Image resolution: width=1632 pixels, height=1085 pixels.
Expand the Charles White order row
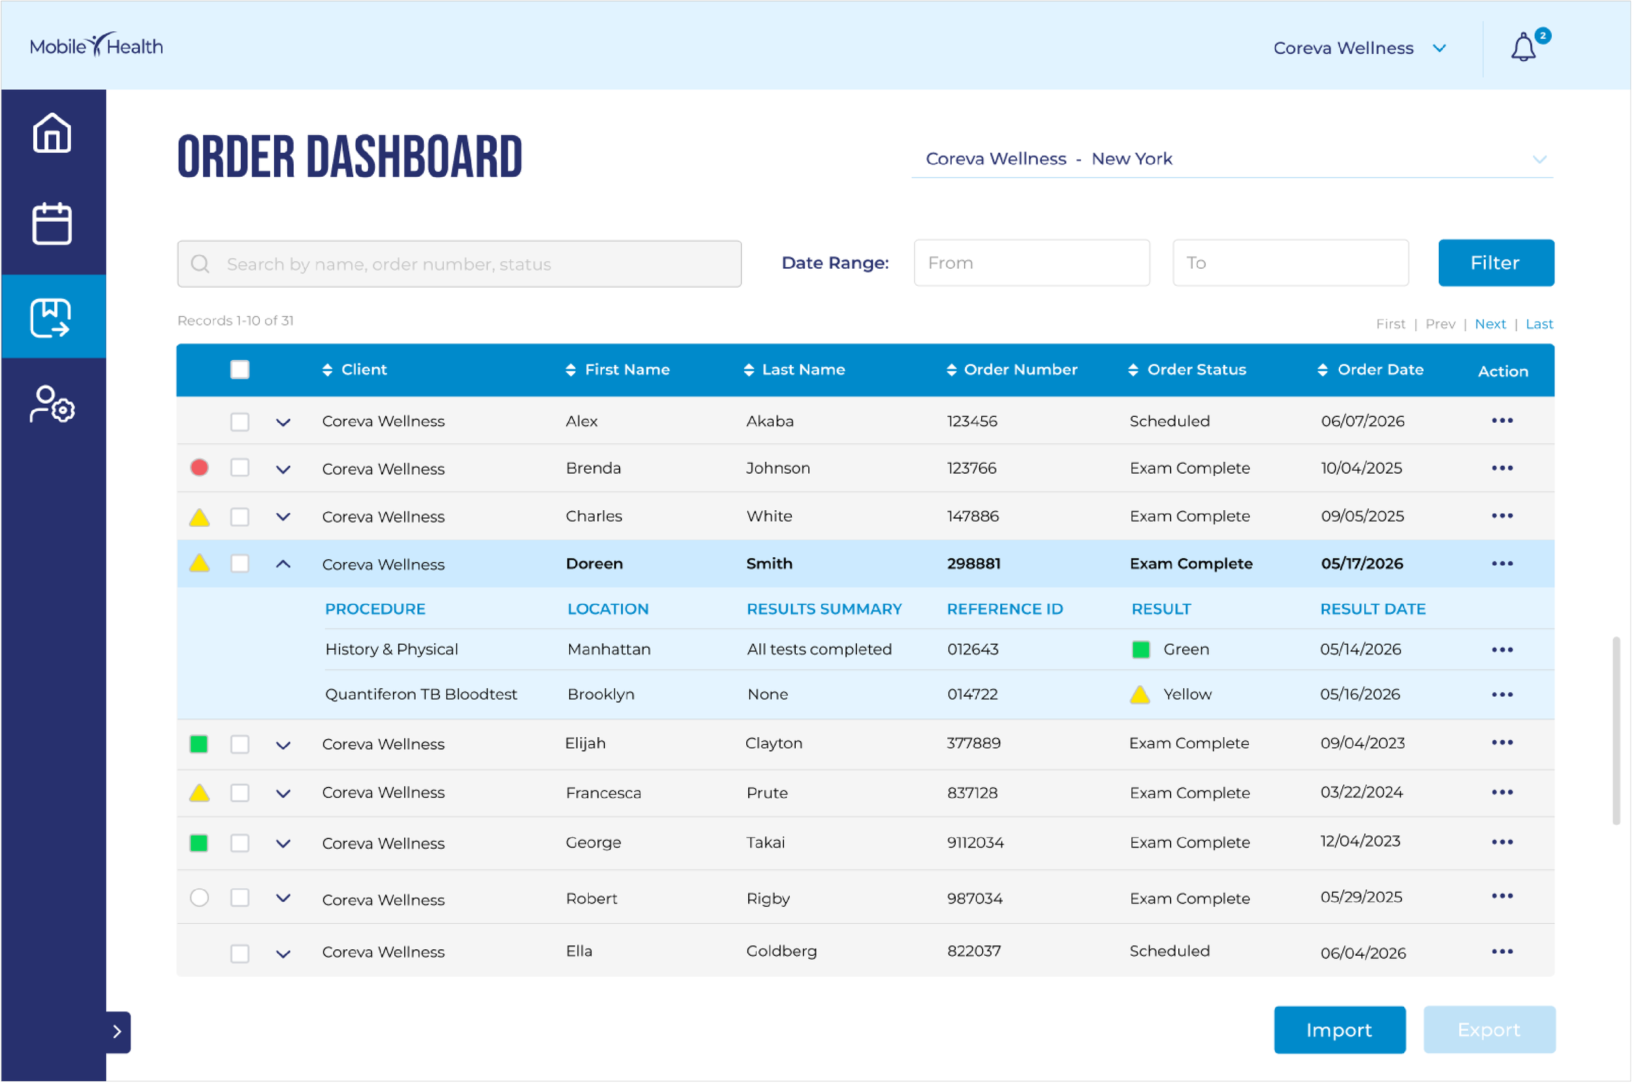(283, 517)
